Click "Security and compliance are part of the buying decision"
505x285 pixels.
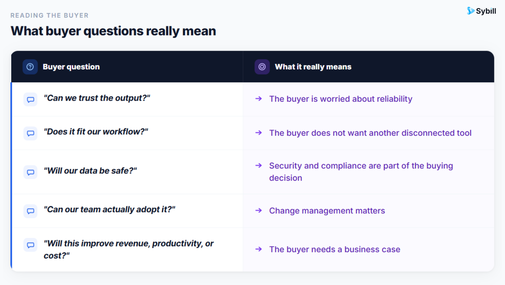click(361, 172)
